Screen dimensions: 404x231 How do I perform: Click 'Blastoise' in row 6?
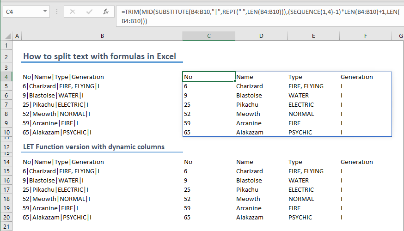click(x=249, y=95)
